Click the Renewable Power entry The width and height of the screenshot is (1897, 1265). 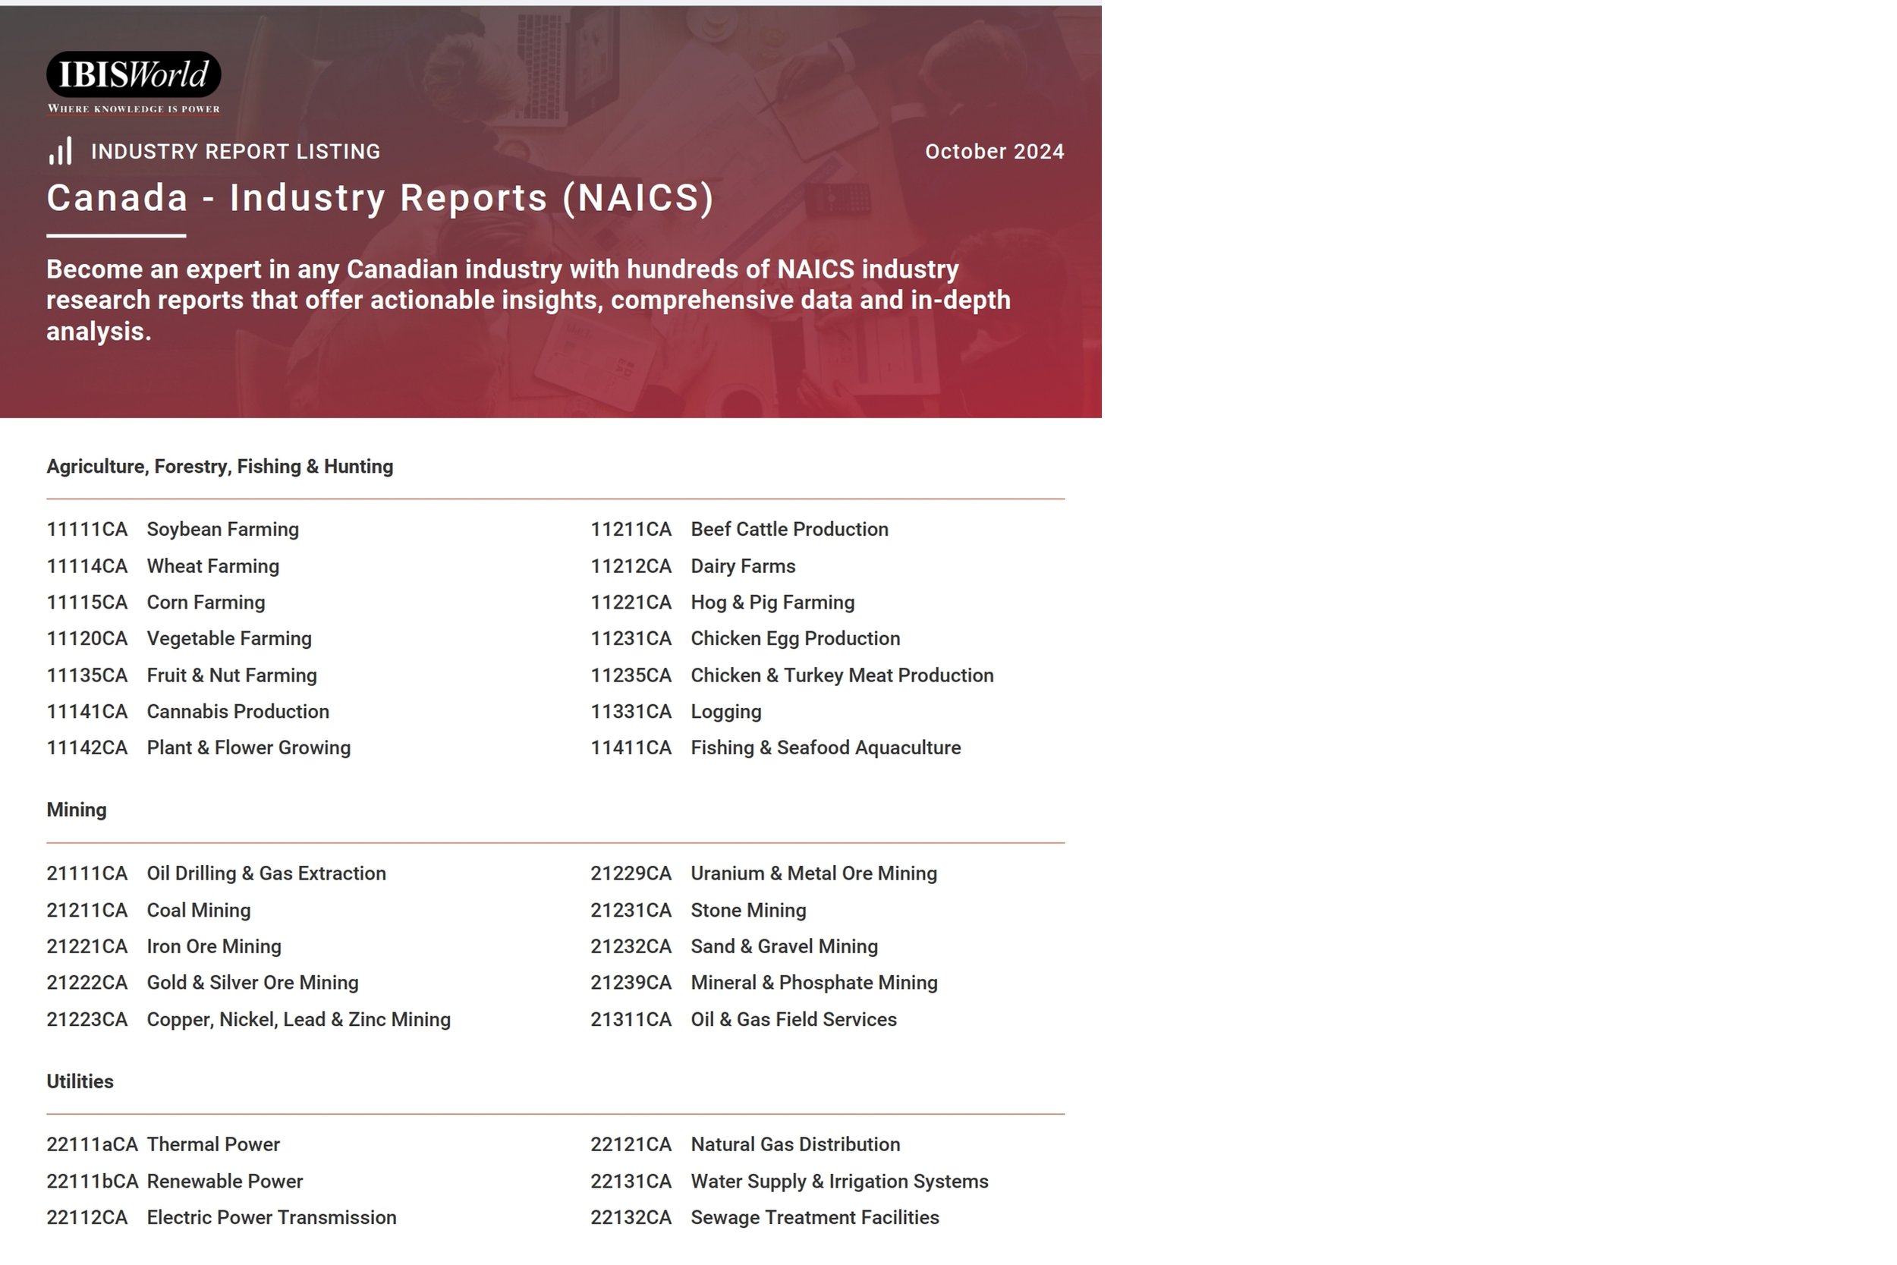point(225,1182)
